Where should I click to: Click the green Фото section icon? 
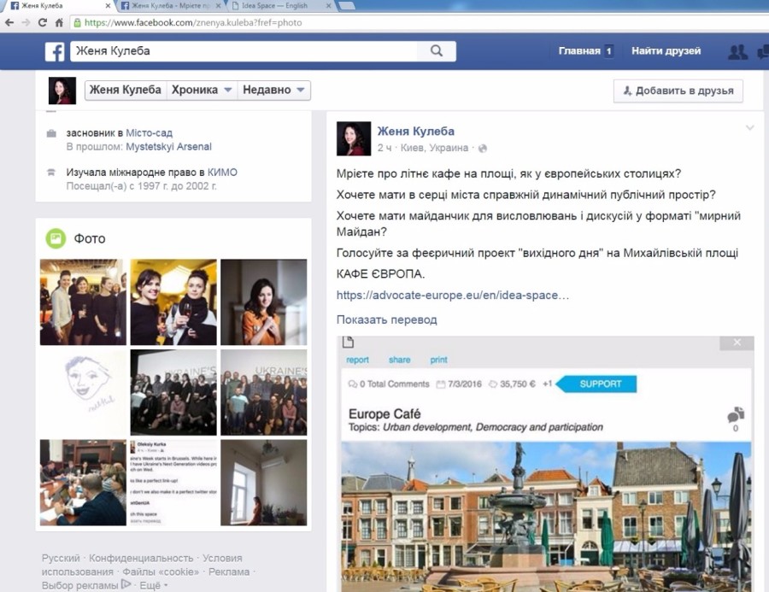click(56, 238)
